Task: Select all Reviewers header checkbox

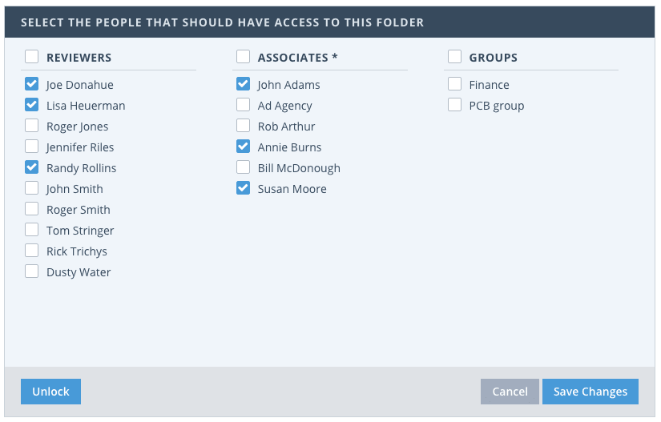Action: tap(31, 57)
